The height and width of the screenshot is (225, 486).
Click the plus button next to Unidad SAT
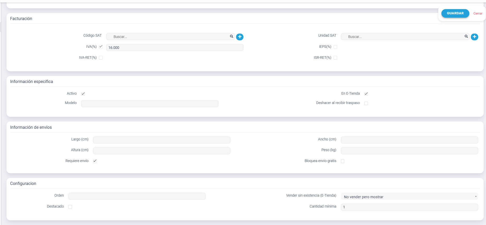[x=475, y=37]
